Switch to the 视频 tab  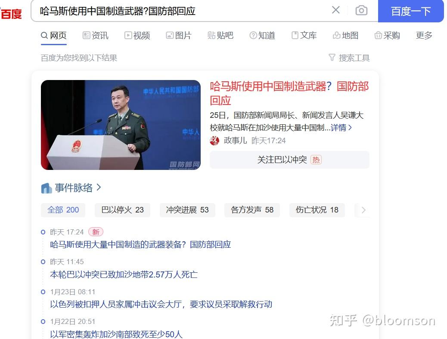click(137, 35)
